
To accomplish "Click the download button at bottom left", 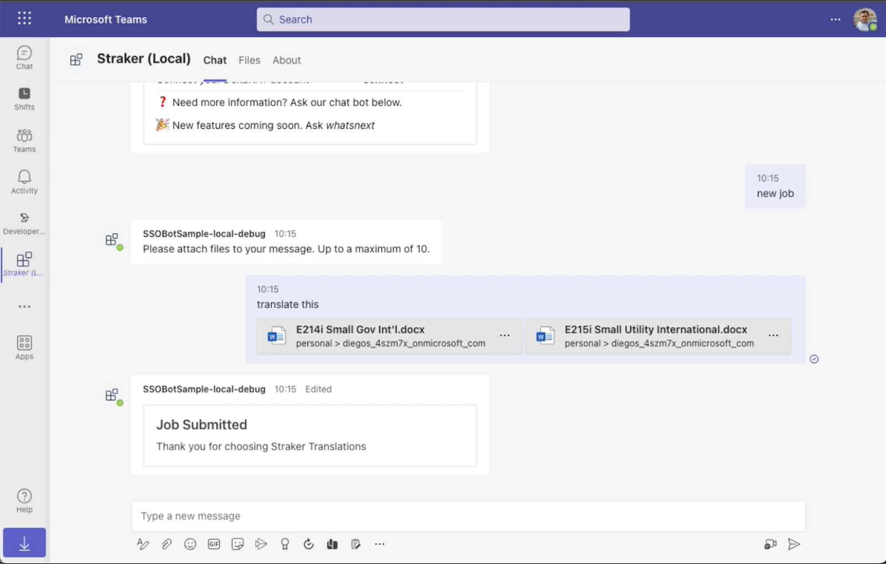I will pyautogui.click(x=24, y=542).
